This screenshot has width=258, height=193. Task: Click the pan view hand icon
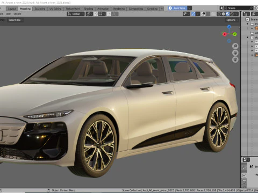(x=235, y=53)
